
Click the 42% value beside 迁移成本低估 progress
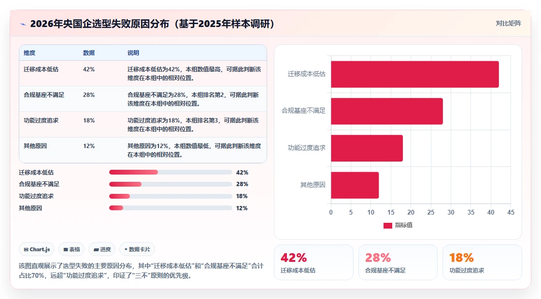coord(242,172)
